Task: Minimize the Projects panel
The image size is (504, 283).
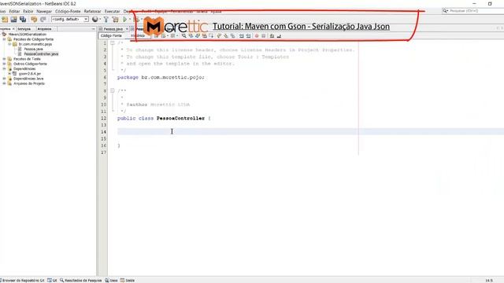Action: pos(93,29)
